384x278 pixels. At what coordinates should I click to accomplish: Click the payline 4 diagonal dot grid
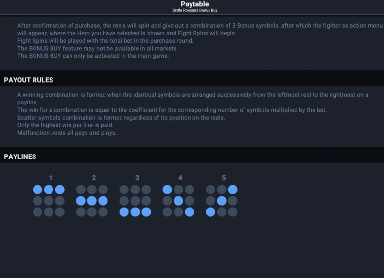click(x=178, y=201)
